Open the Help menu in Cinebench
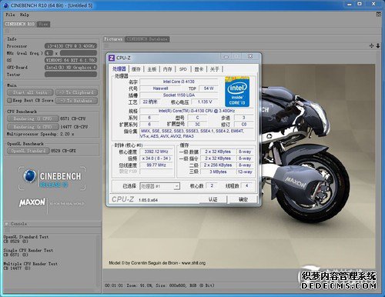This screenshot has height=297, width=385. 25,15
